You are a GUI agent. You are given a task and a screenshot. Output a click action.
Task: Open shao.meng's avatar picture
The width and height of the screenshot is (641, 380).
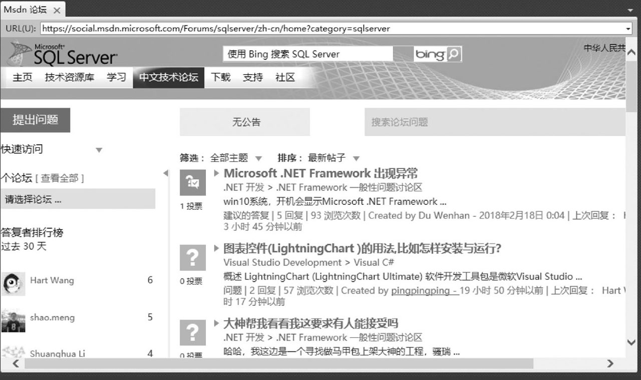(x=13, y=320)
